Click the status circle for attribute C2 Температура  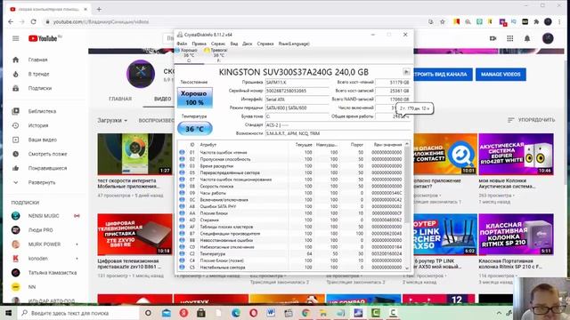coord(182,253)
